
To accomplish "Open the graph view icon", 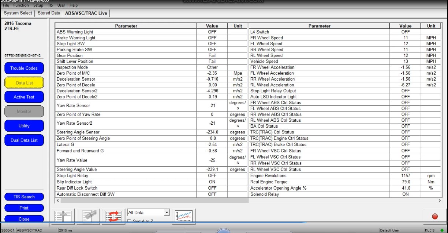I will (x=184, y=216).
